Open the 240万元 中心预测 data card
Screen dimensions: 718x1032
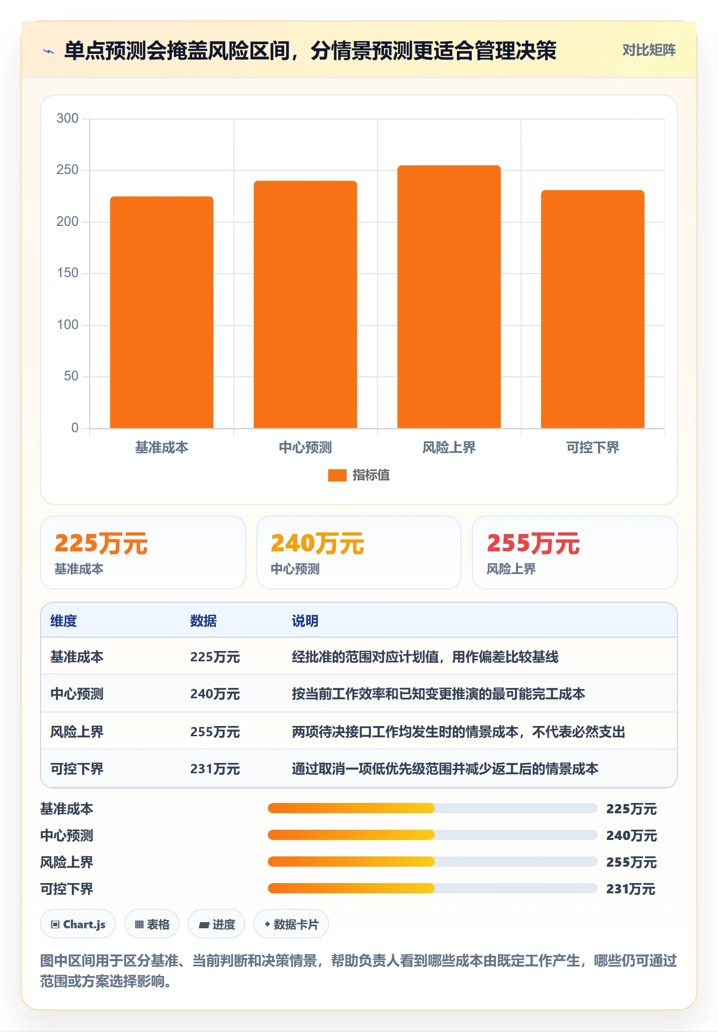[x=359, y=552]
